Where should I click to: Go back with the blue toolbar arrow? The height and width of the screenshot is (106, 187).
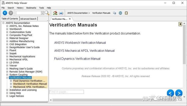[x=5, y=13]
